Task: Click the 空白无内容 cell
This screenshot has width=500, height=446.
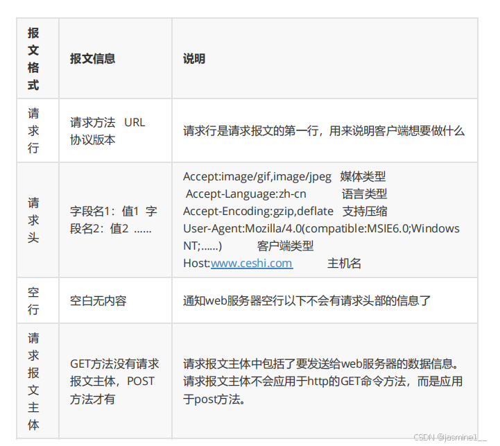Action: pyautogui.click(x=98, y=300)
